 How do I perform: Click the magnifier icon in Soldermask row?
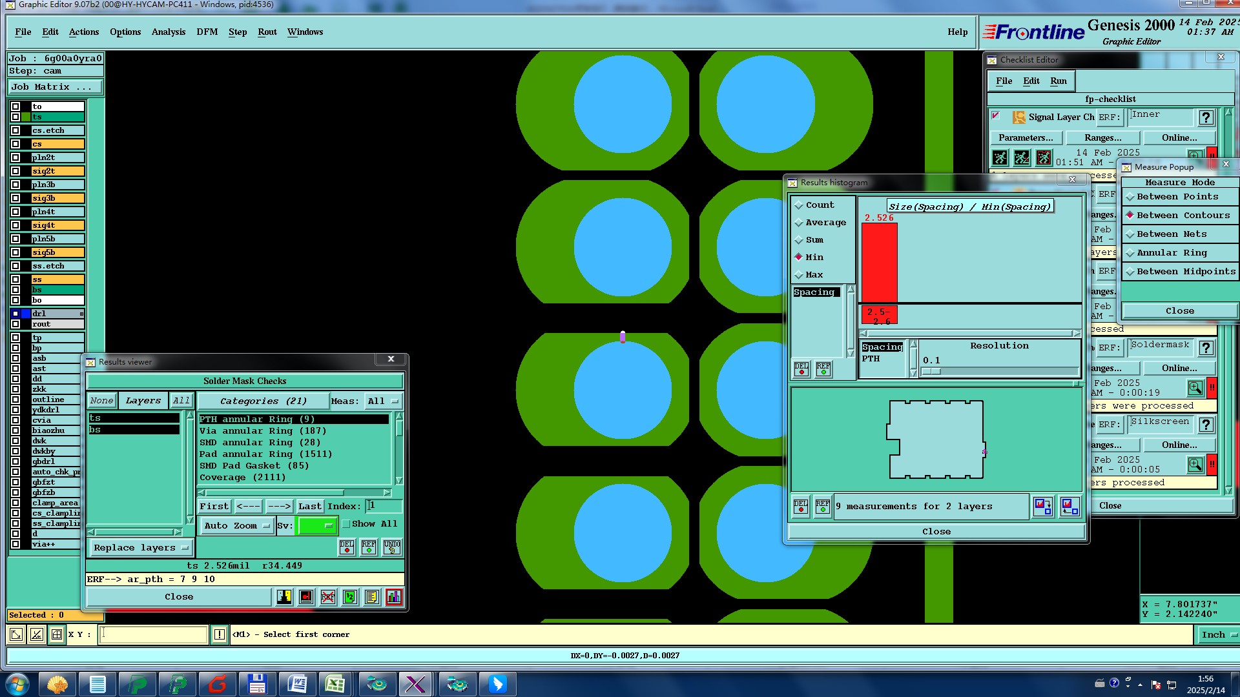(x=1195, y=388)
